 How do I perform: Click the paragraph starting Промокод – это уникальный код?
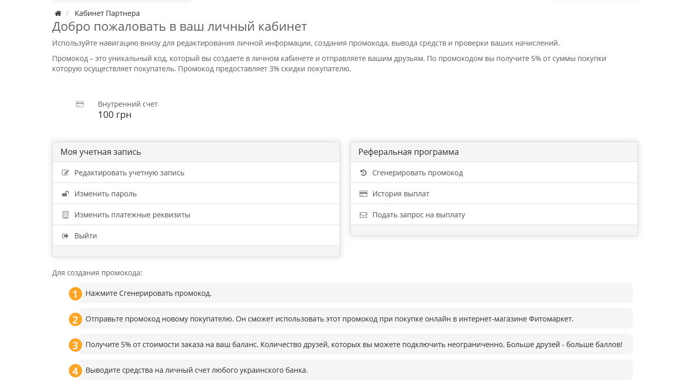pos(329,64)
